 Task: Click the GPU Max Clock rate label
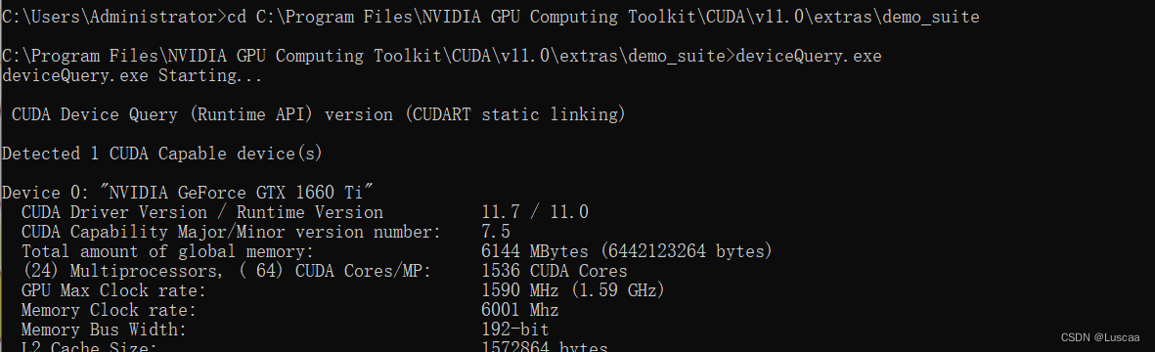(113, 290)
